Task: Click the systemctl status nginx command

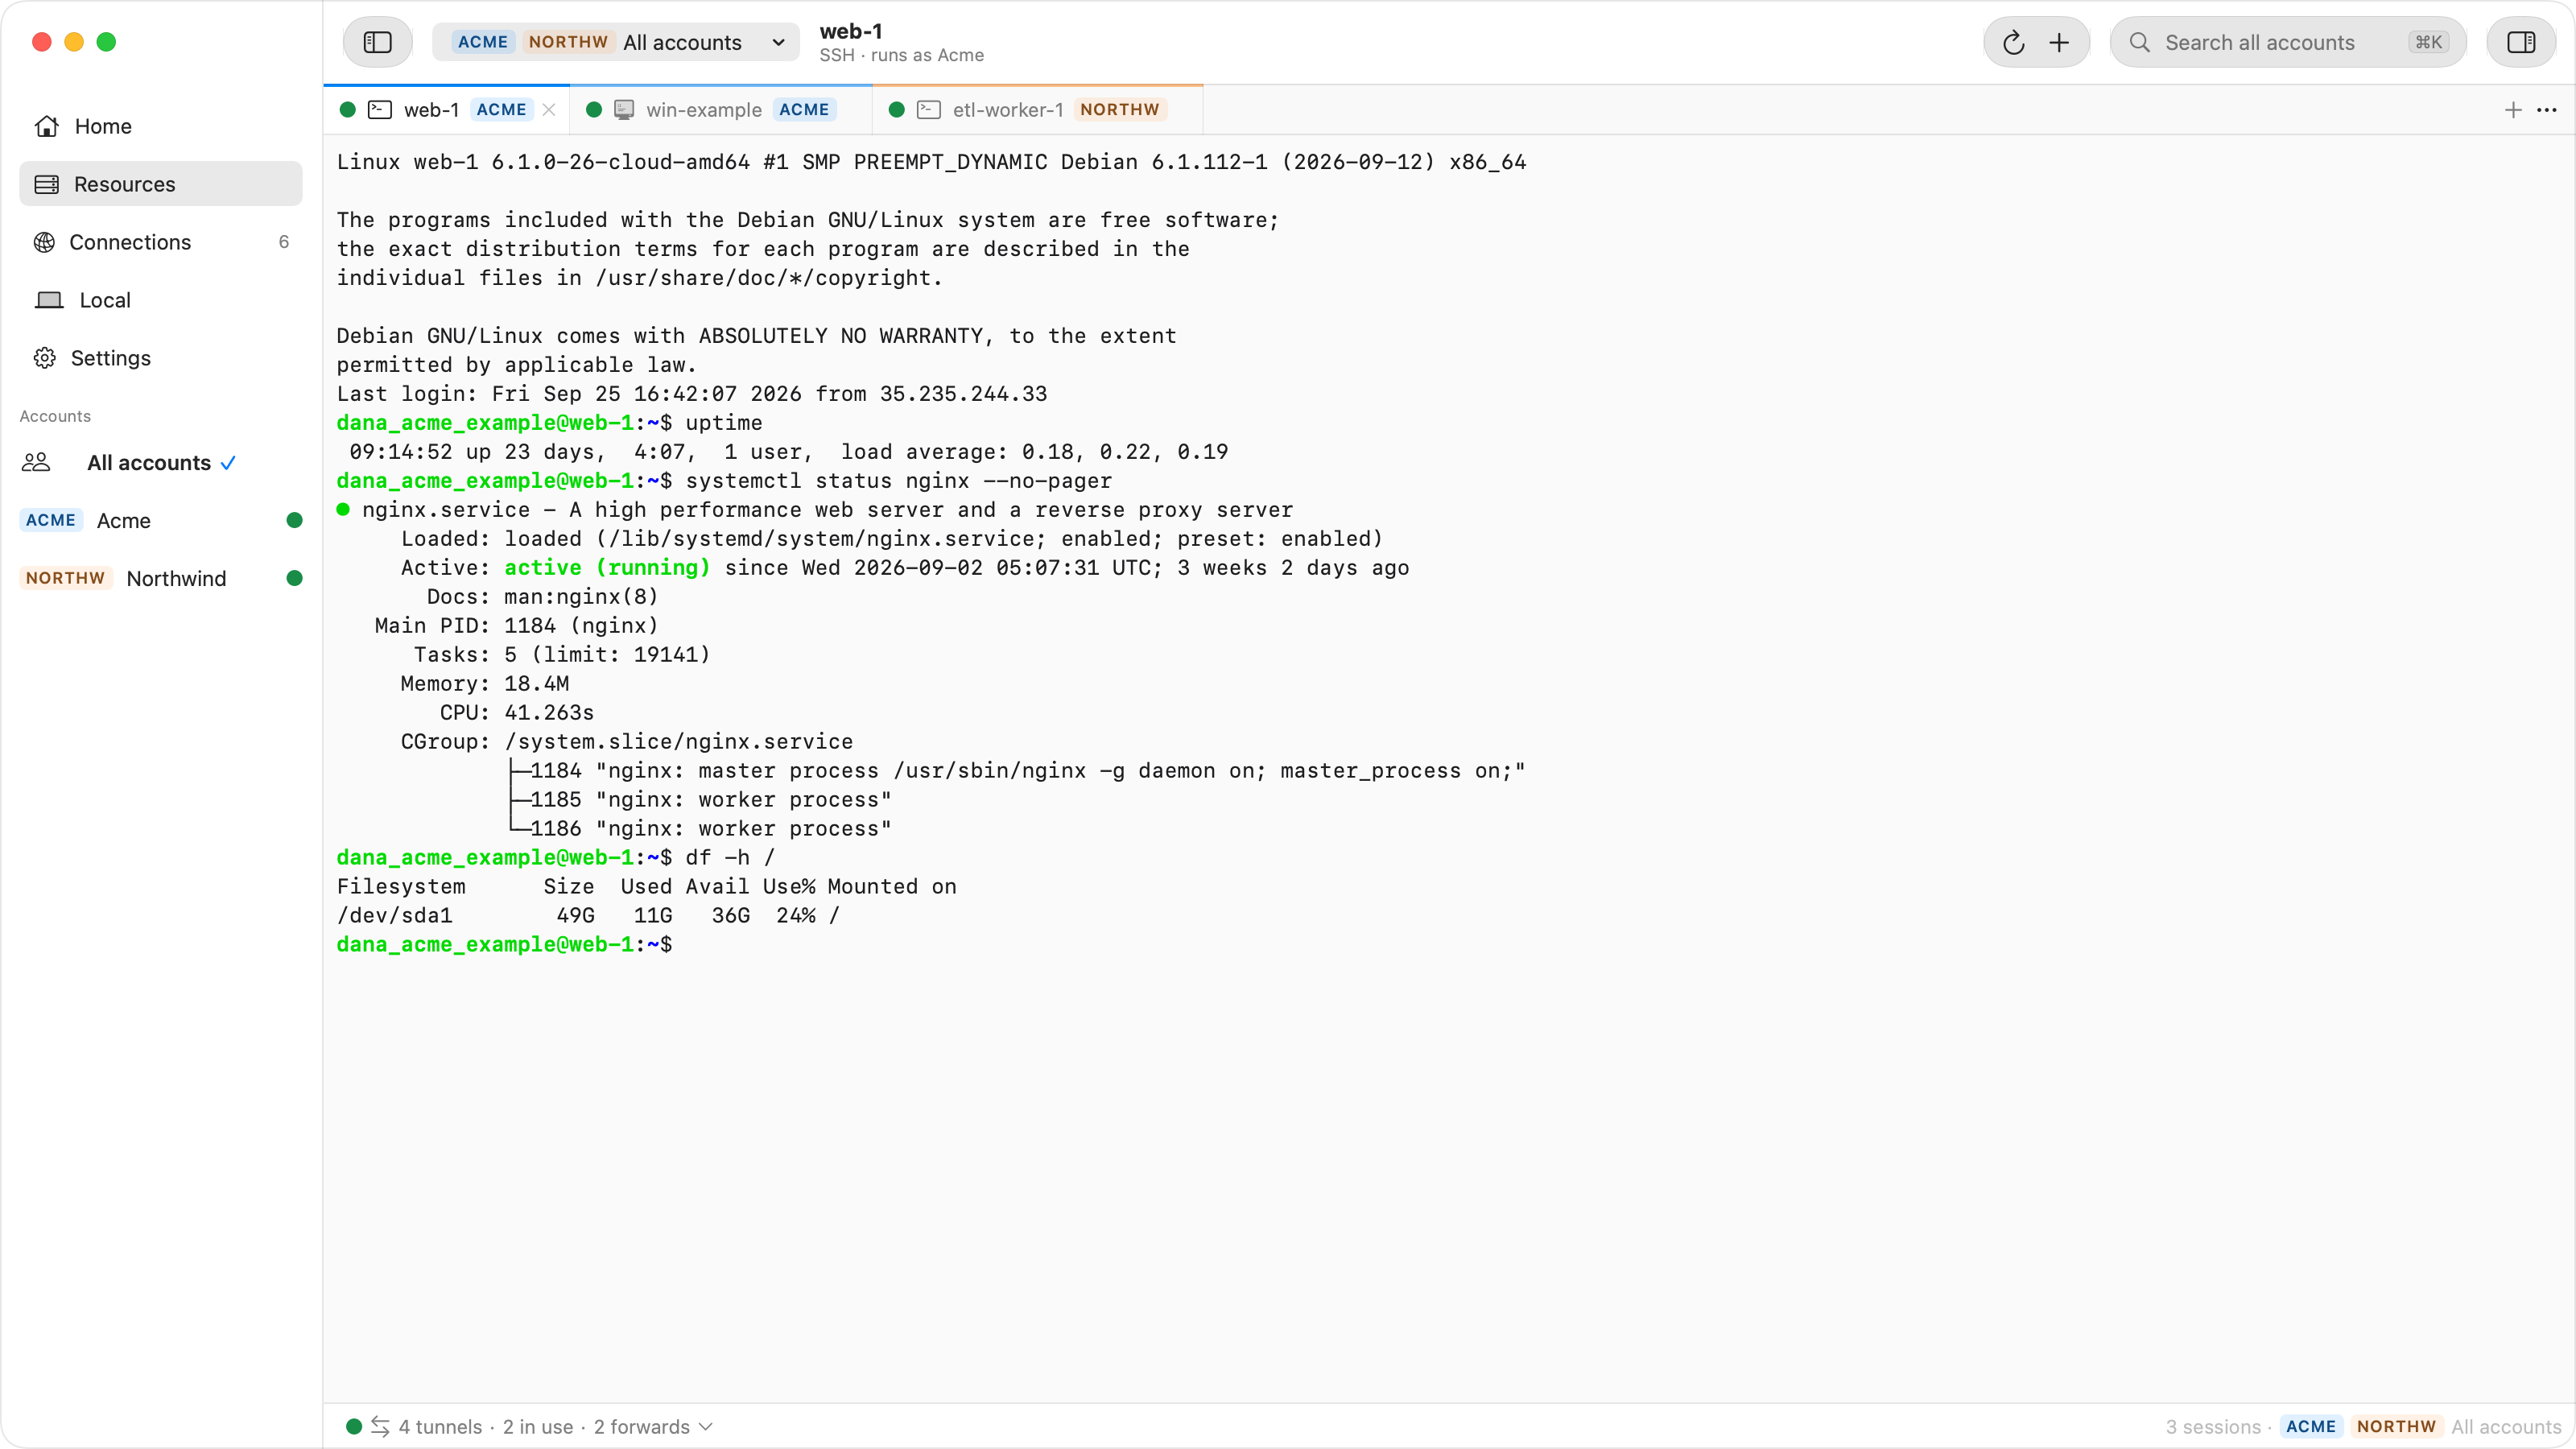Action: tap(898, 480)
